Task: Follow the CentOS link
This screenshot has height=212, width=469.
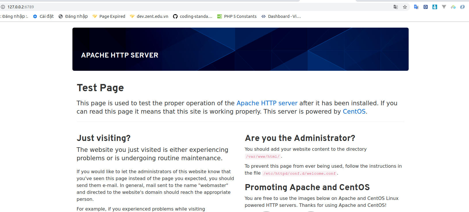Action: [354, 112]
